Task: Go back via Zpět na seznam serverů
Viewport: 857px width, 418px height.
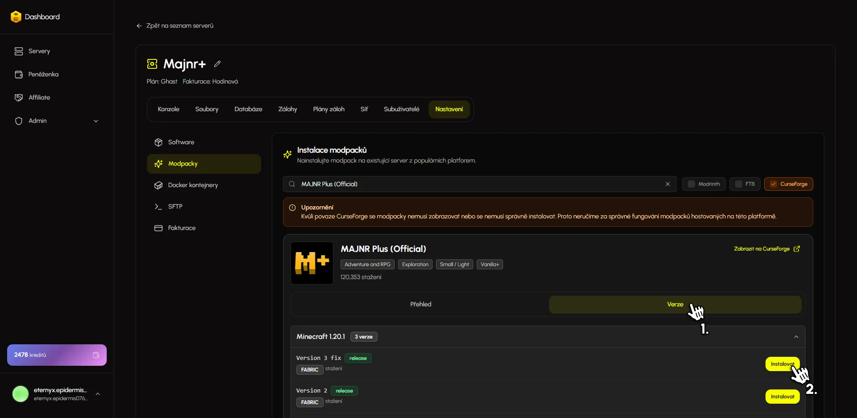Action: pyautogui.click(x=175, y=26)
